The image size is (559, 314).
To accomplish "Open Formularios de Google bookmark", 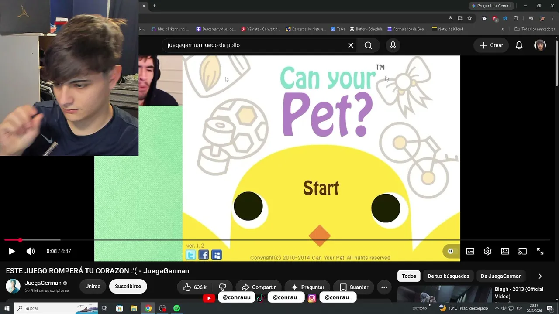I will click(407, 29).
